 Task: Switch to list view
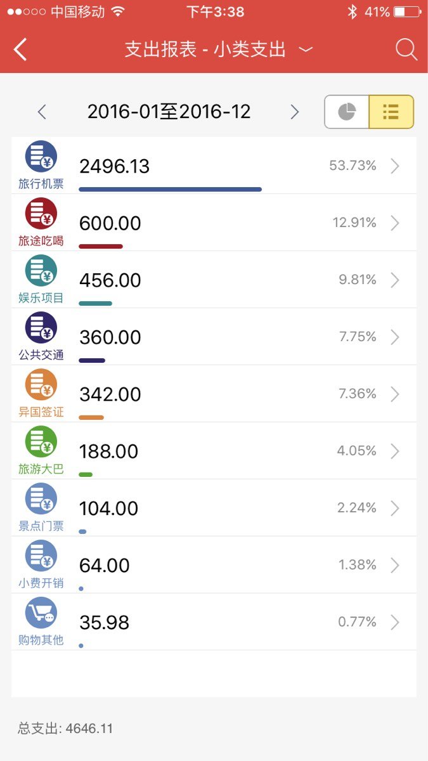click(391, 112)
